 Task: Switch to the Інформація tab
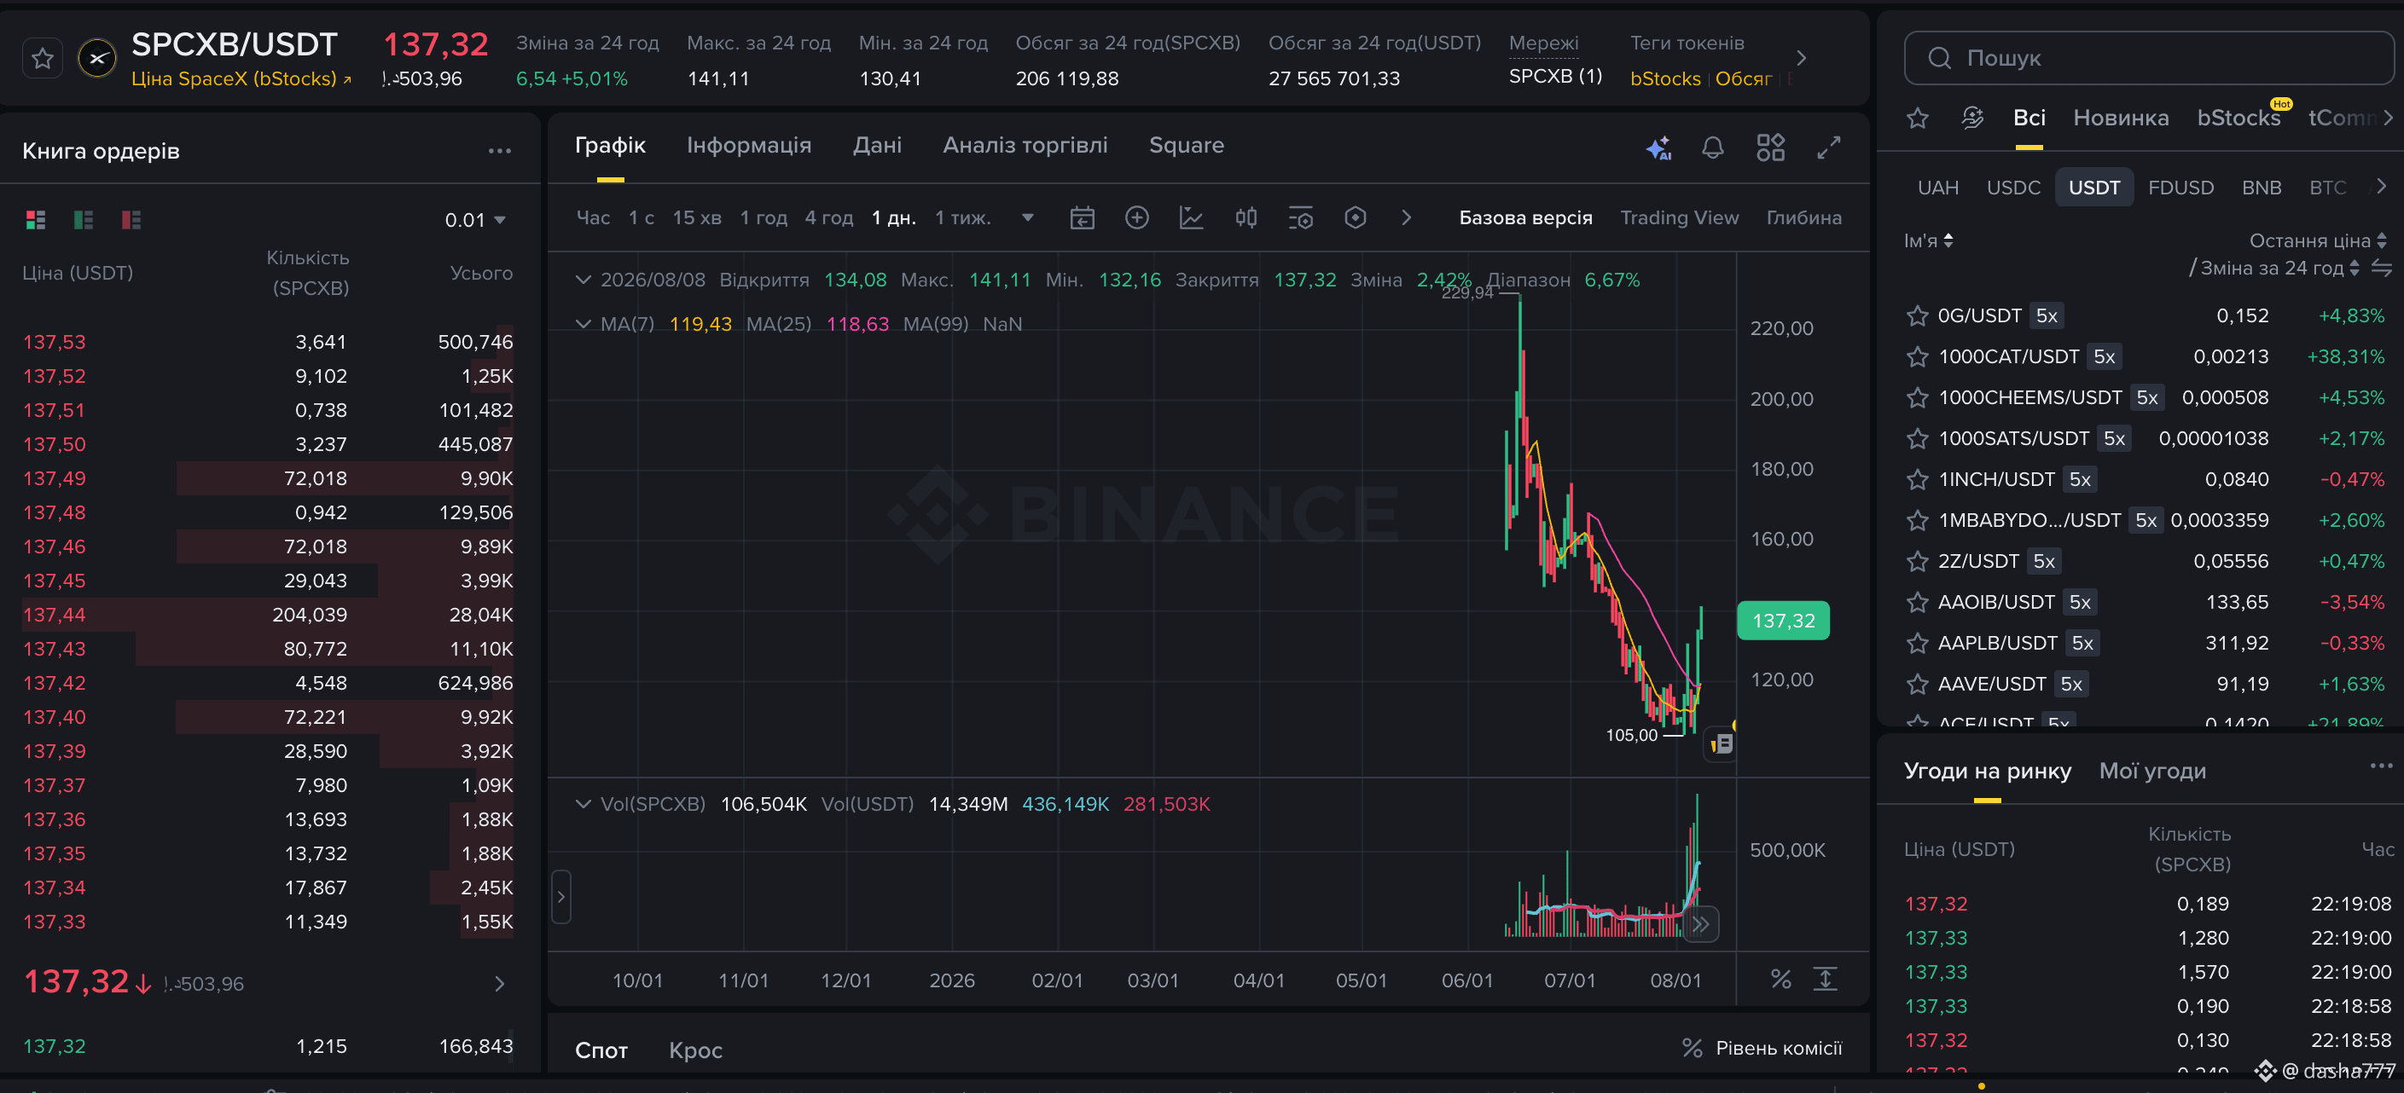[748, 146]
